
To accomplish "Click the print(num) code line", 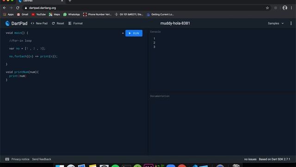I will click(x=18, y=76).
